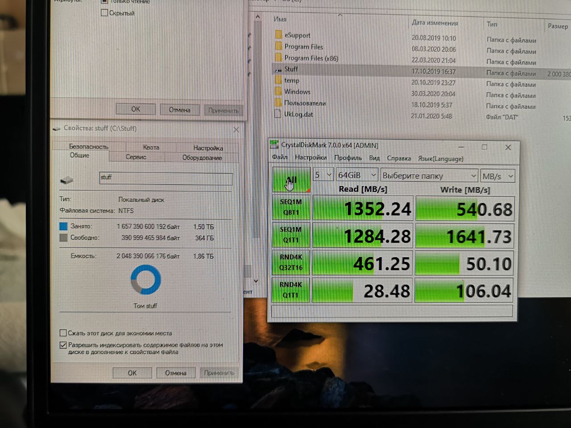Toggle Скрытый checkbox in upper dialog

pos(104,12)
